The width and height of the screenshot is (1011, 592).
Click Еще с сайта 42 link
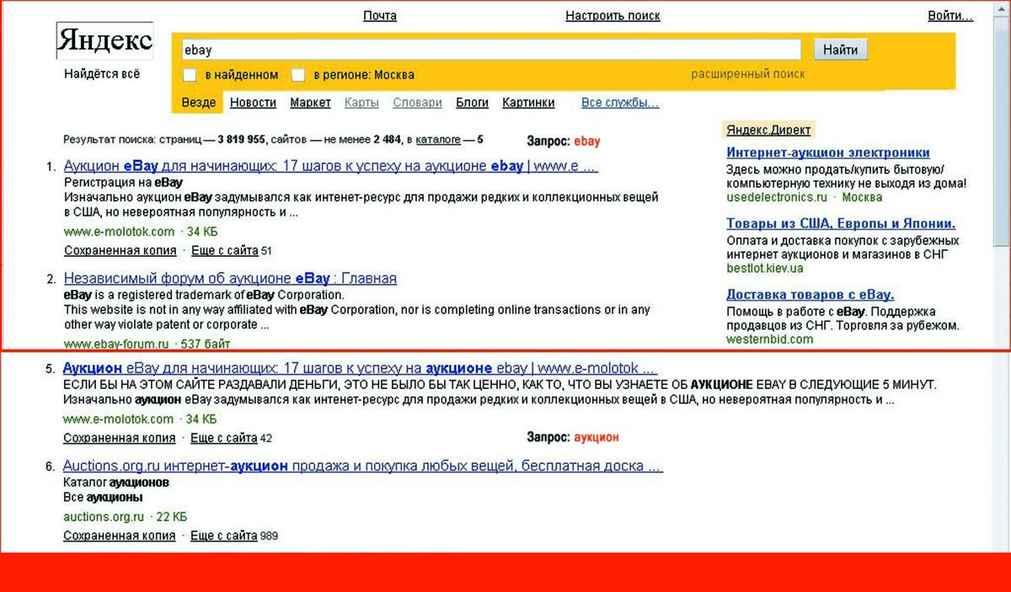[223, 438]
